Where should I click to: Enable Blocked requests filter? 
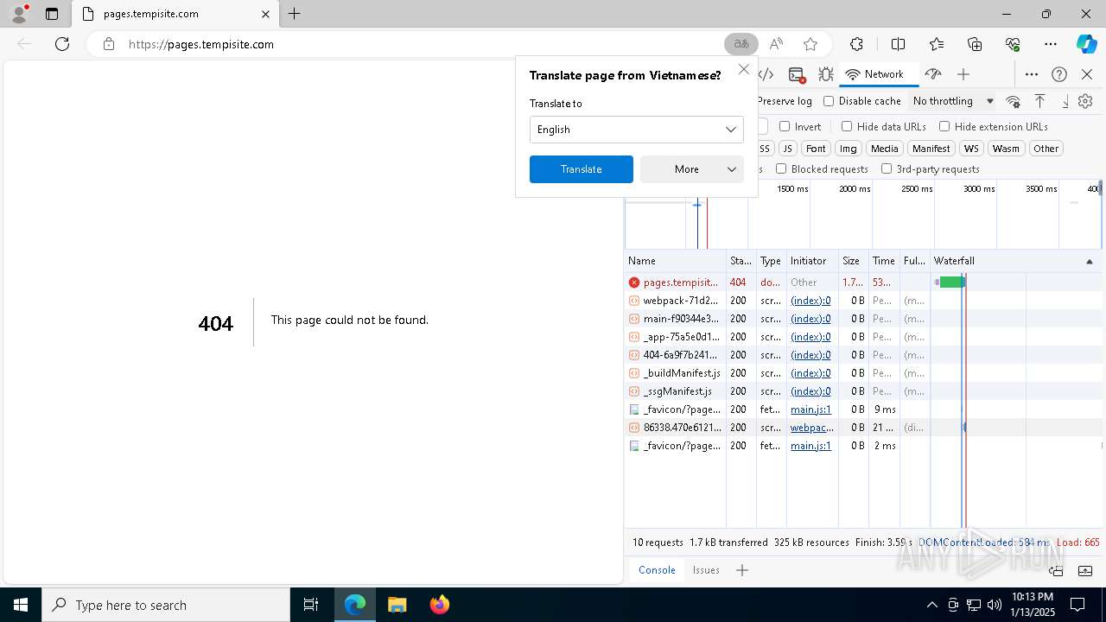781,169
